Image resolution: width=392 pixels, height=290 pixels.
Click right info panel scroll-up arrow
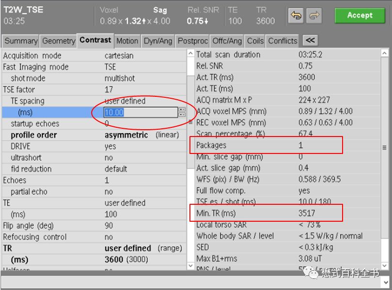[385, 53]
